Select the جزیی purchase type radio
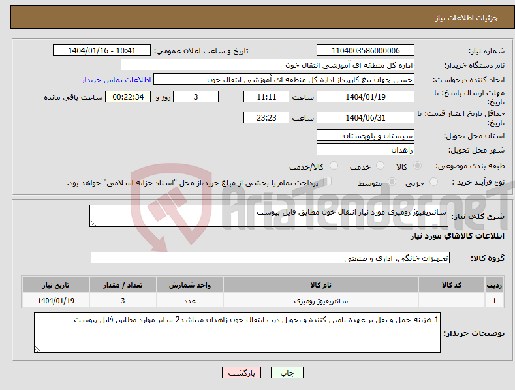Screen dimensions: 515x390 [433, 181]
